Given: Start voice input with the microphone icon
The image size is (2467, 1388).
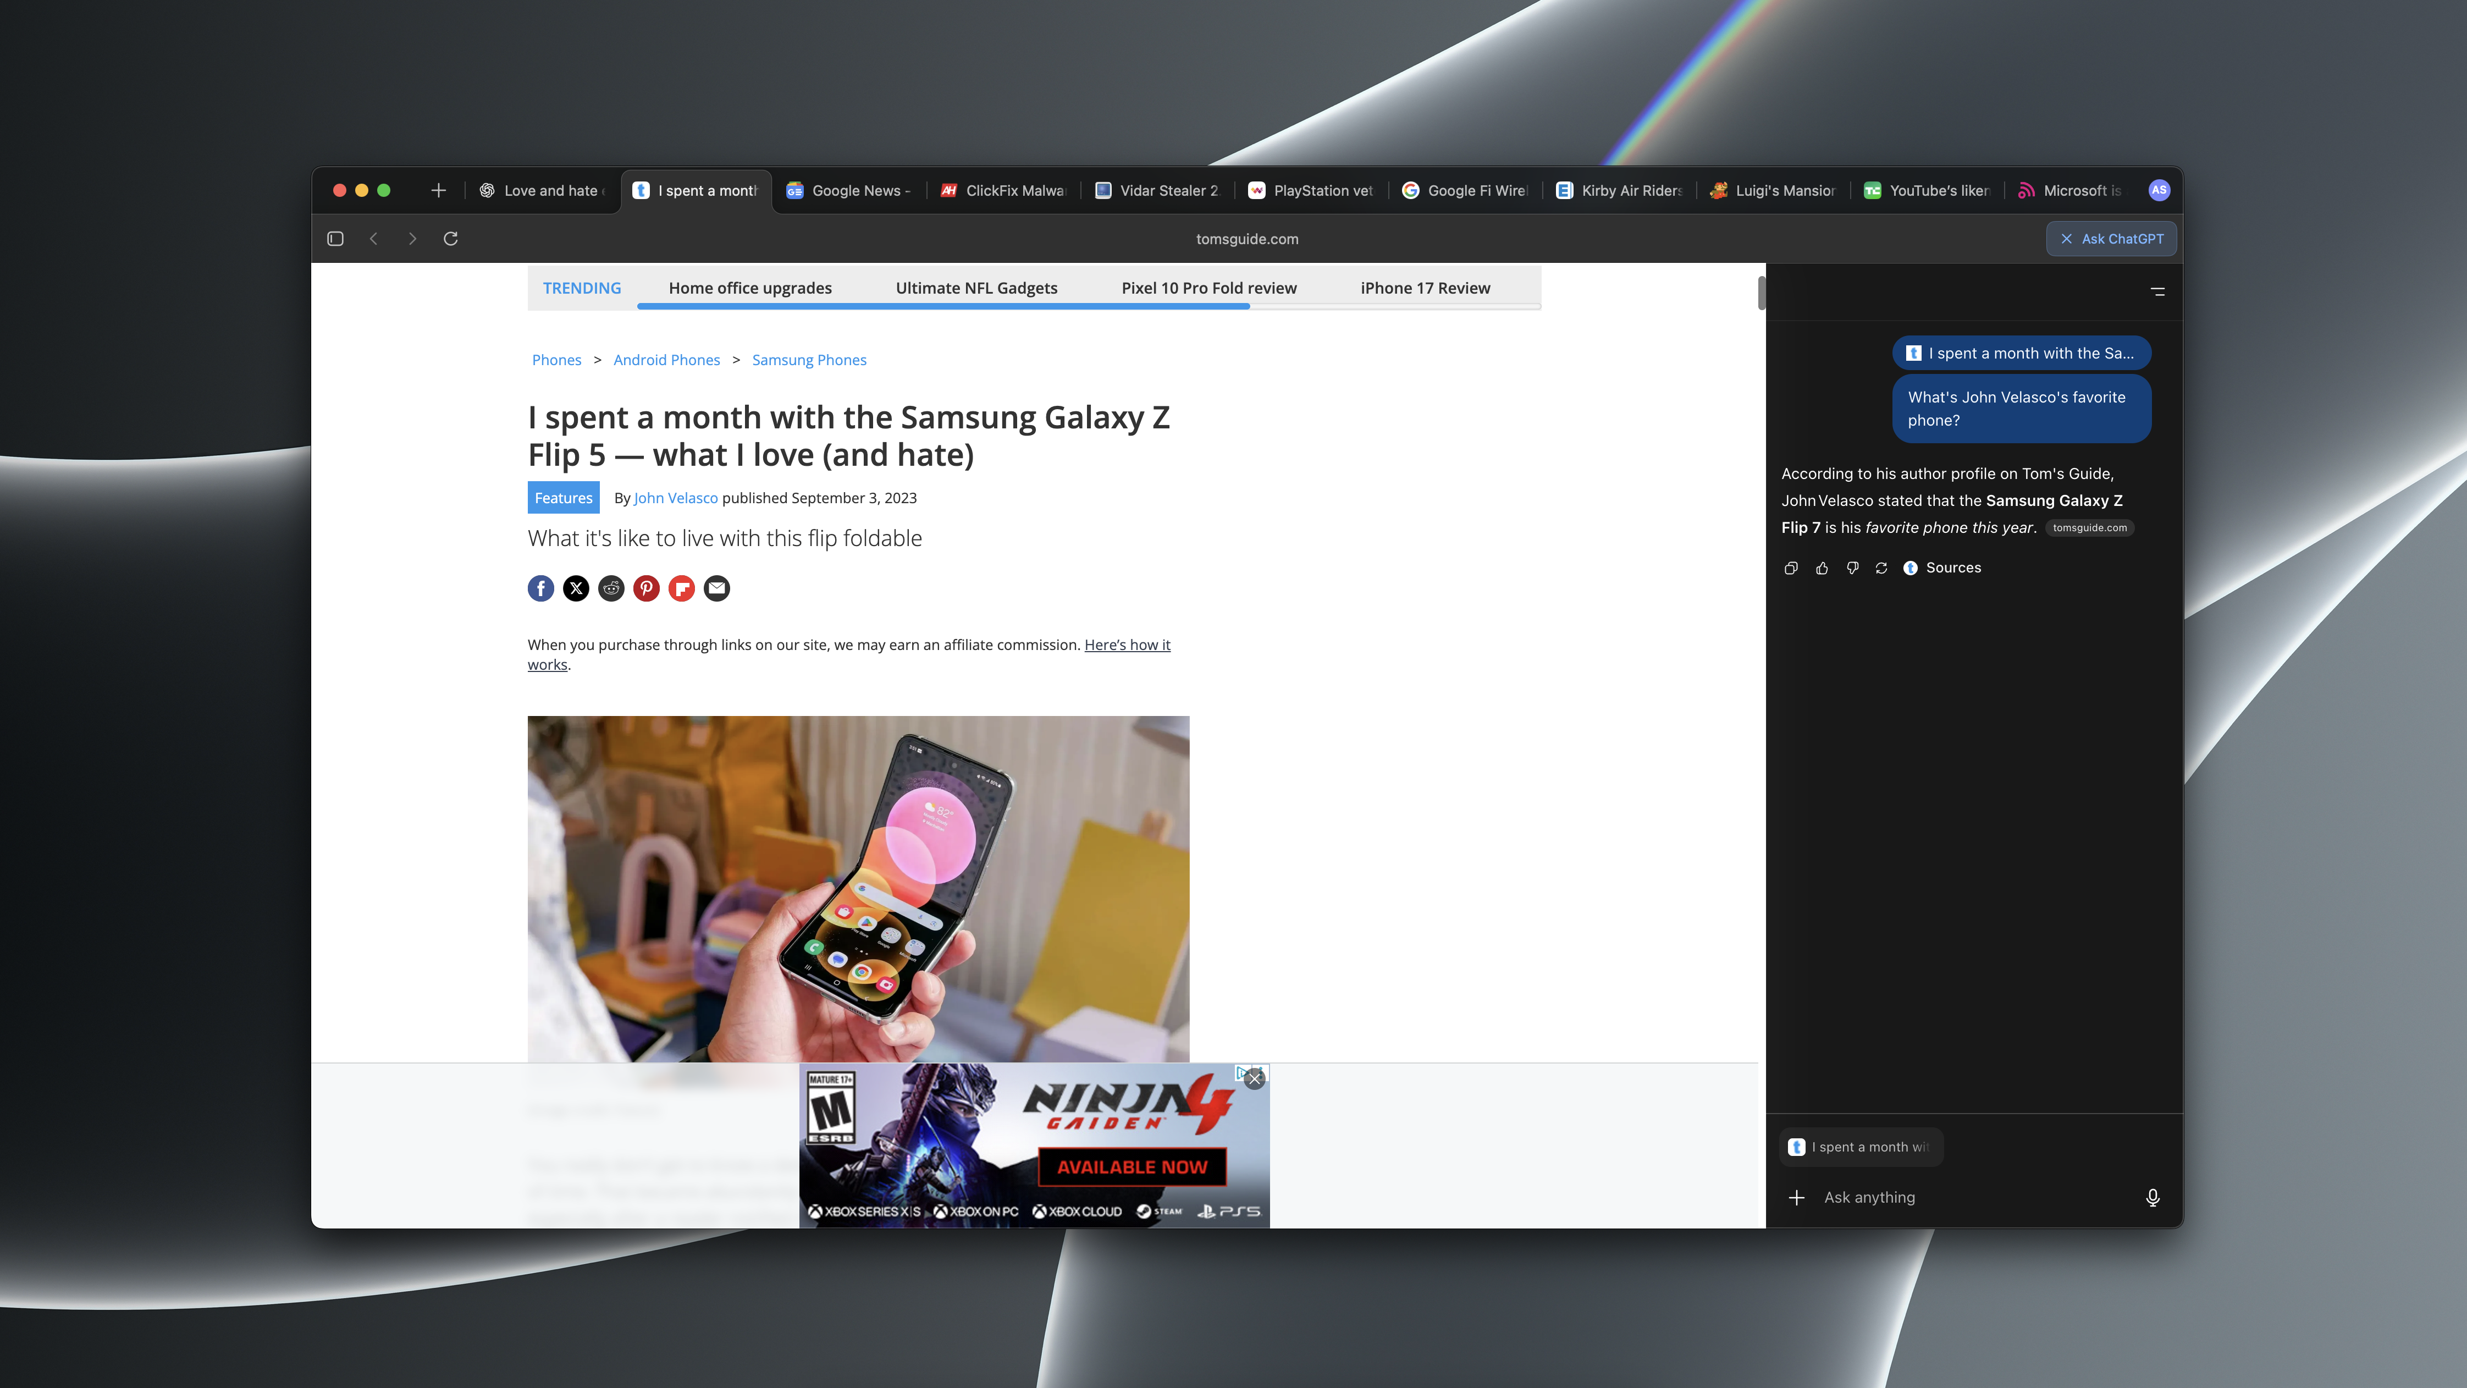Looking at the screenshot, I should (2152, 1197).
